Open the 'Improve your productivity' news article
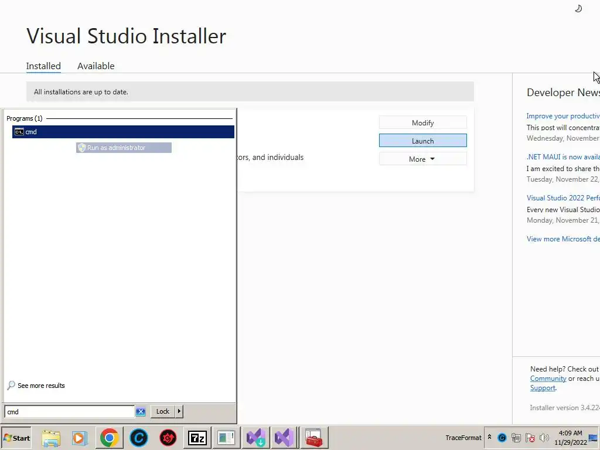This screenshot has width=600, height=450. (x=563, y=116)
